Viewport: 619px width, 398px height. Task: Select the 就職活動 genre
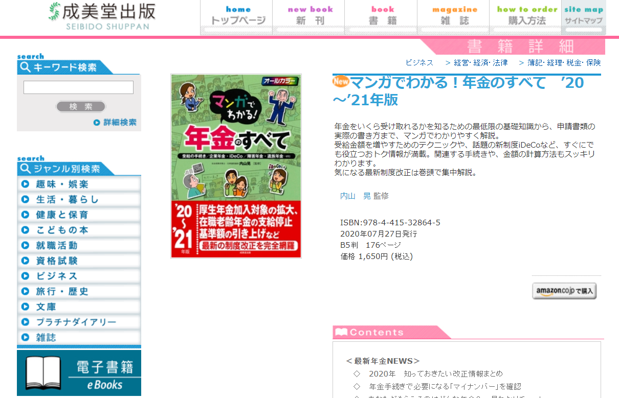pyautogui.click(x=79, y=245)
